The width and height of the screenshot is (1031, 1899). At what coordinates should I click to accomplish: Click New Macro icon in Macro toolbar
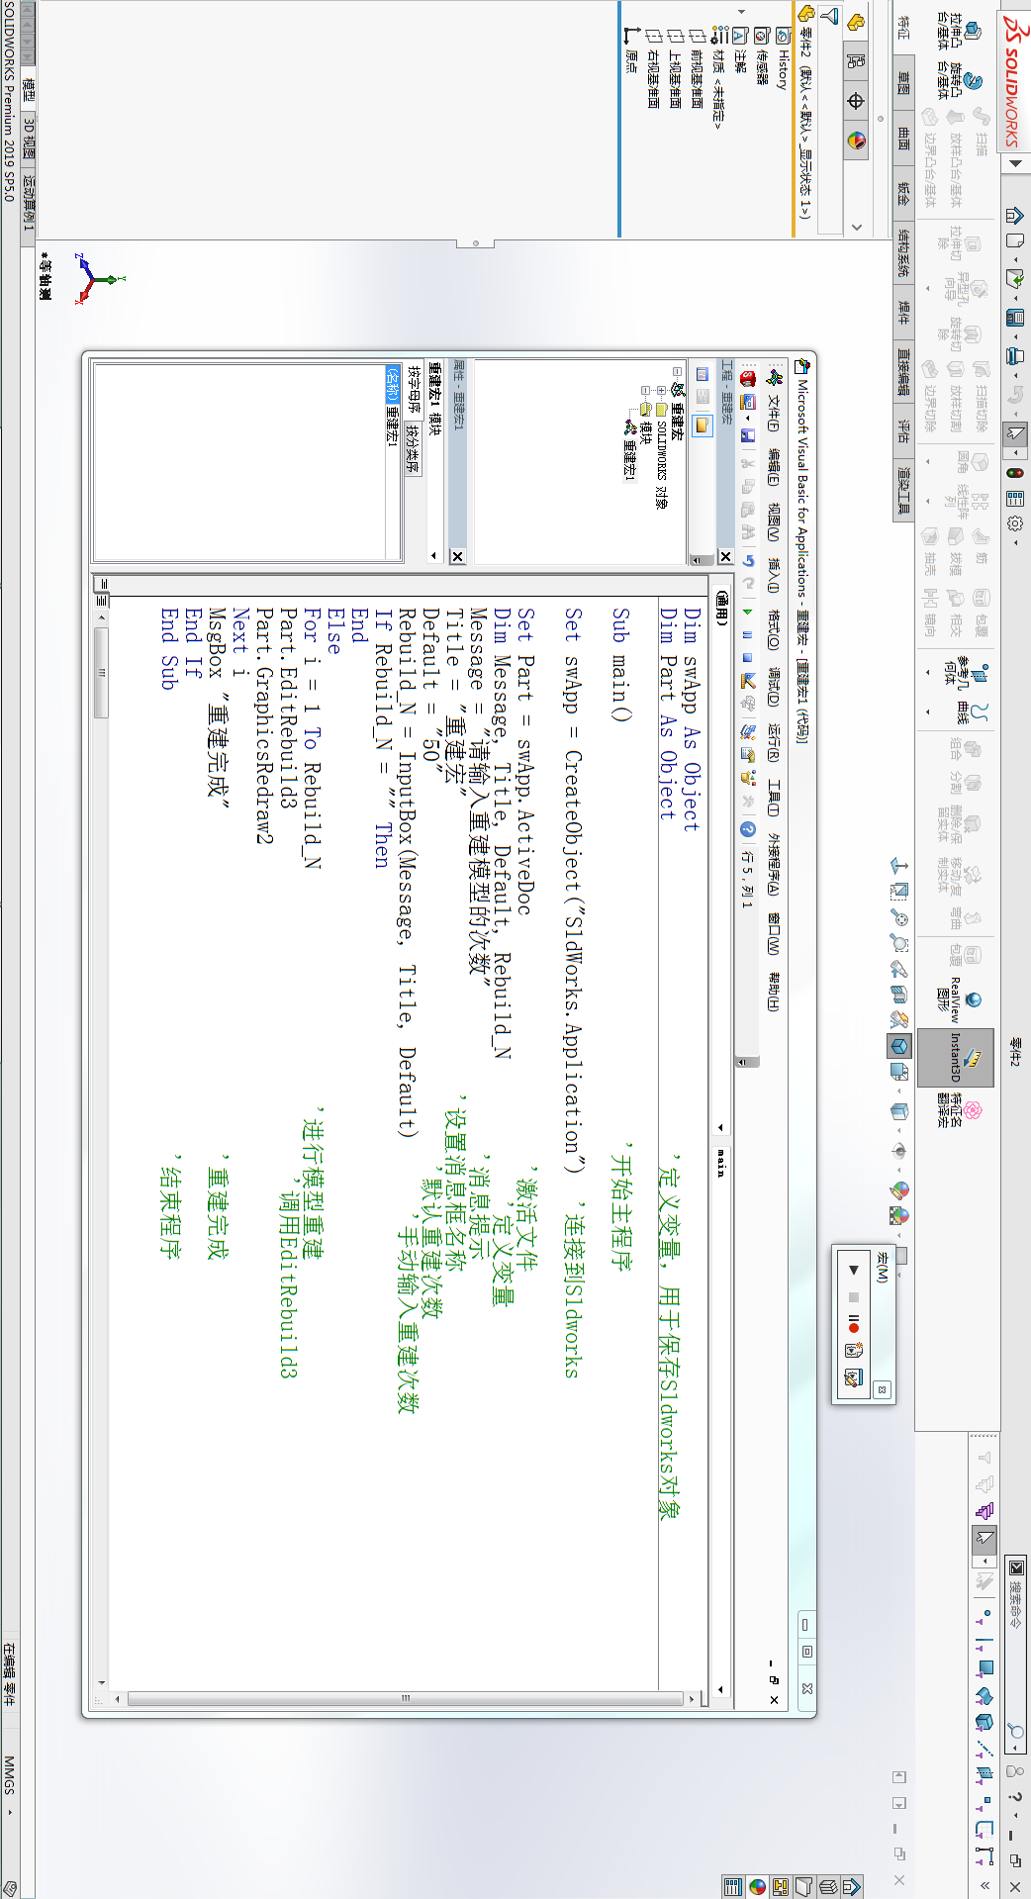point(854,1350)
